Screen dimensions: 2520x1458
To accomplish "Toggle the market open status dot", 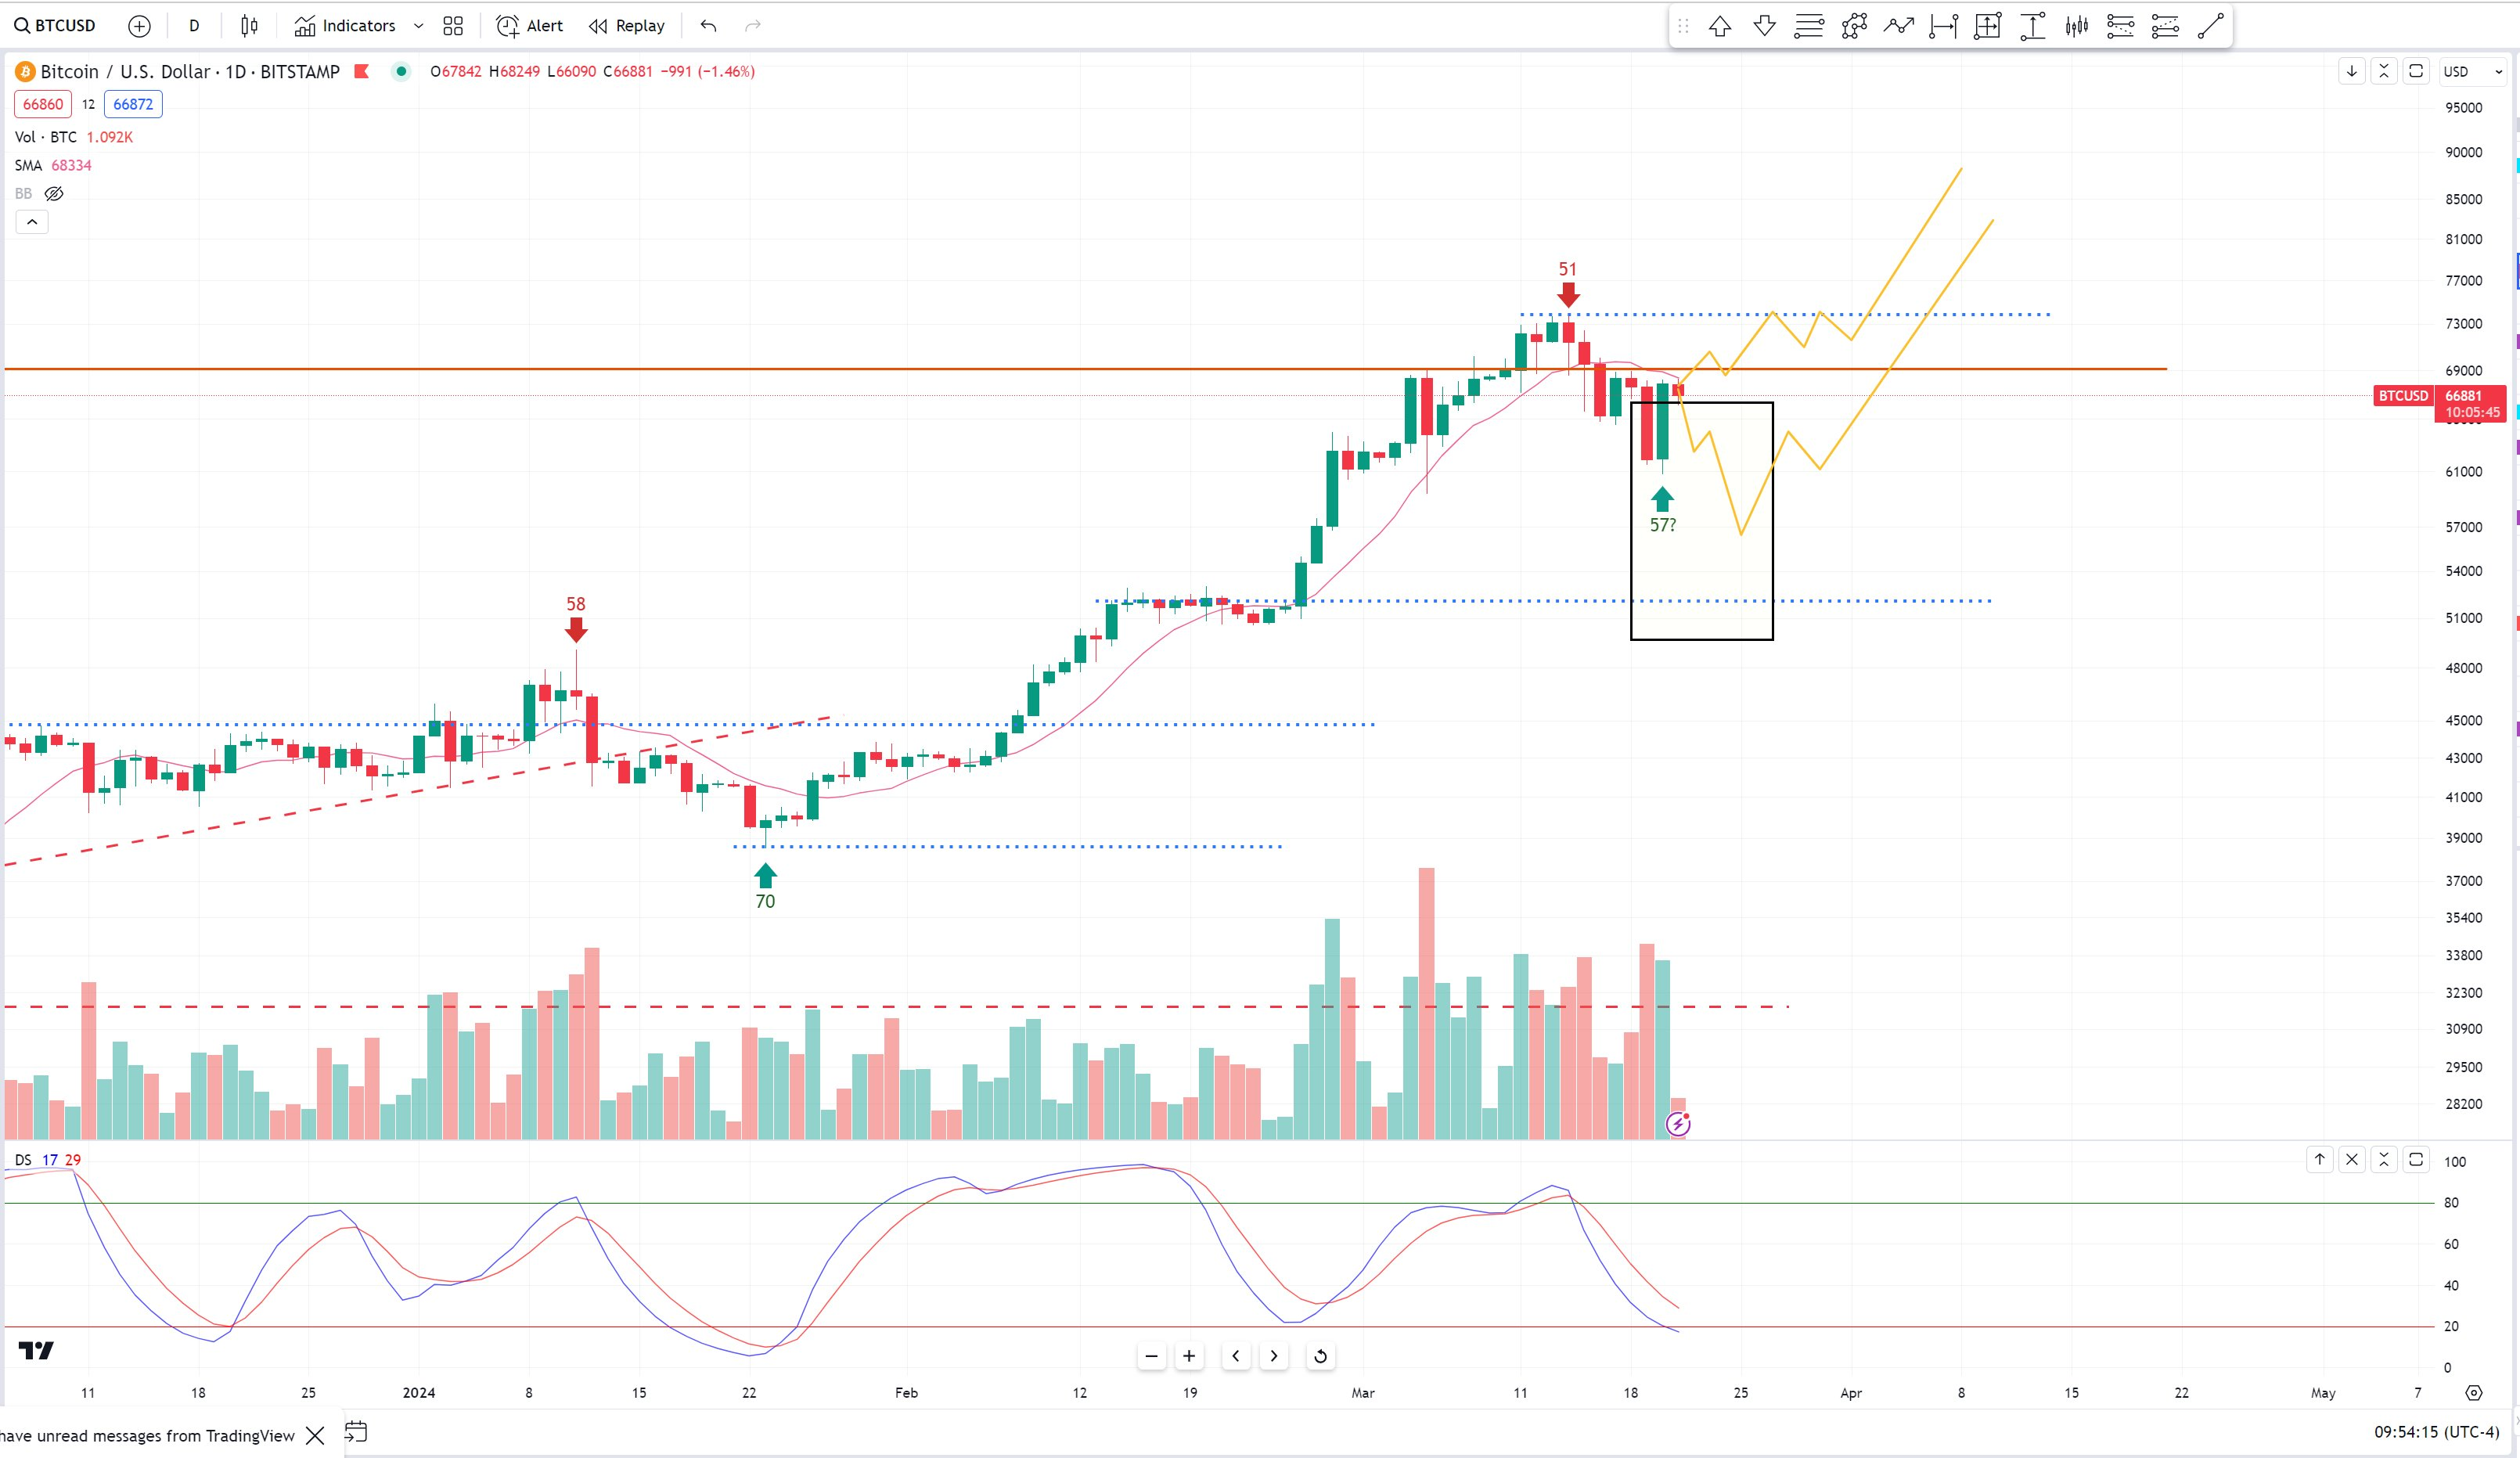I will pyautogui.click(x=401, y=71).
